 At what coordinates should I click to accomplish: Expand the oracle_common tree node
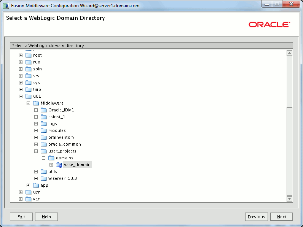[36, 144]
